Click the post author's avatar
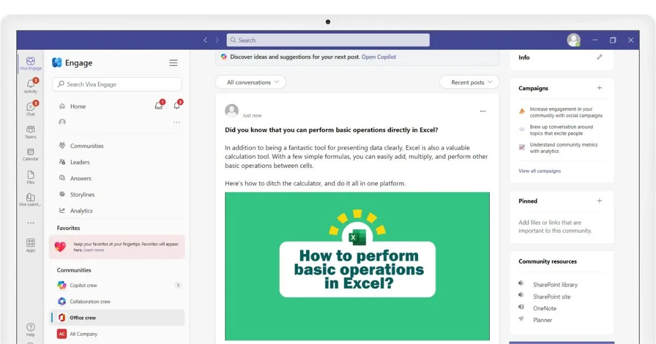This screenshot has width=656, height=344. pos(232,111)
